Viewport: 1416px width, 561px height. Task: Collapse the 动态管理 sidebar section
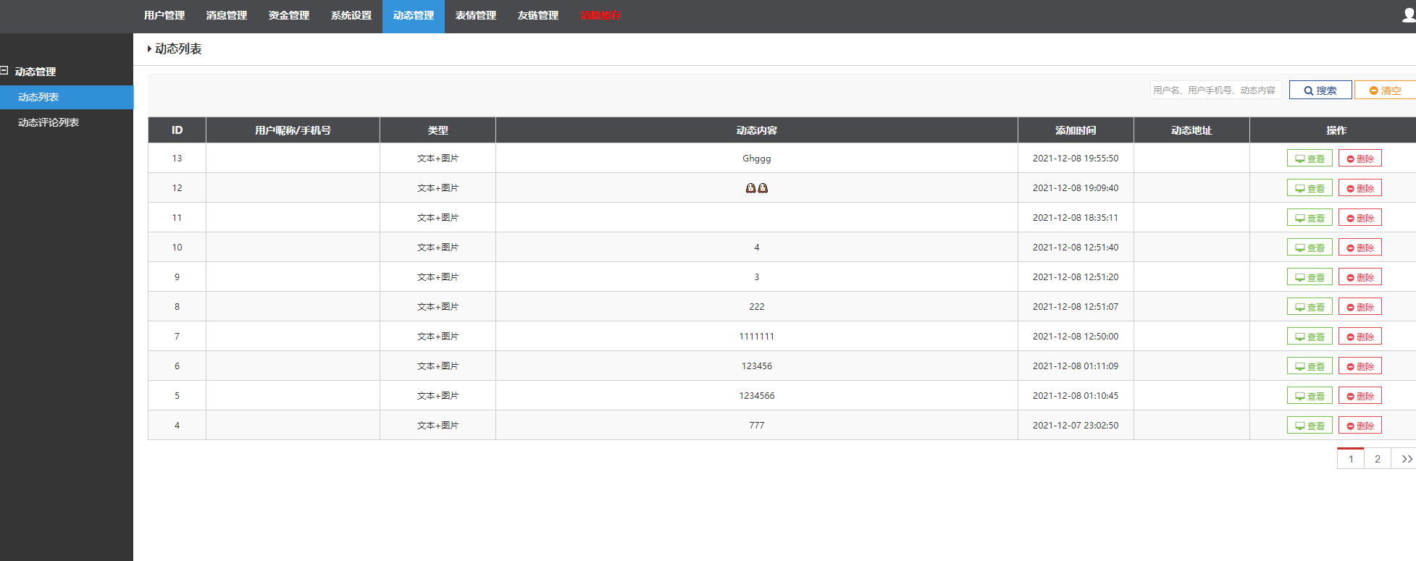point(4,71)
